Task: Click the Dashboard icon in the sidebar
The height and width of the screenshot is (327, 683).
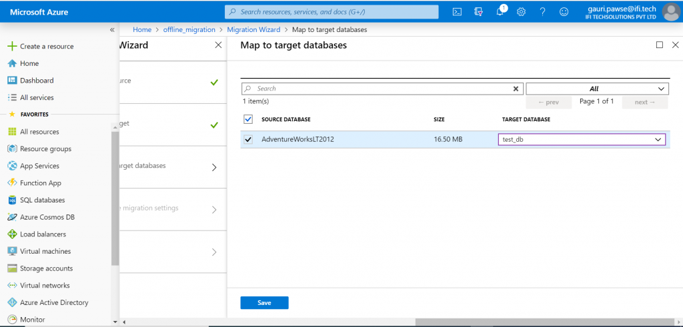Action: 12,81
